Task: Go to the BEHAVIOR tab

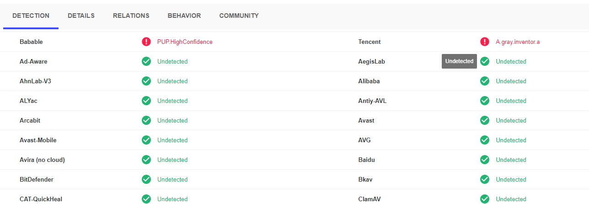Action: [184, 16]
